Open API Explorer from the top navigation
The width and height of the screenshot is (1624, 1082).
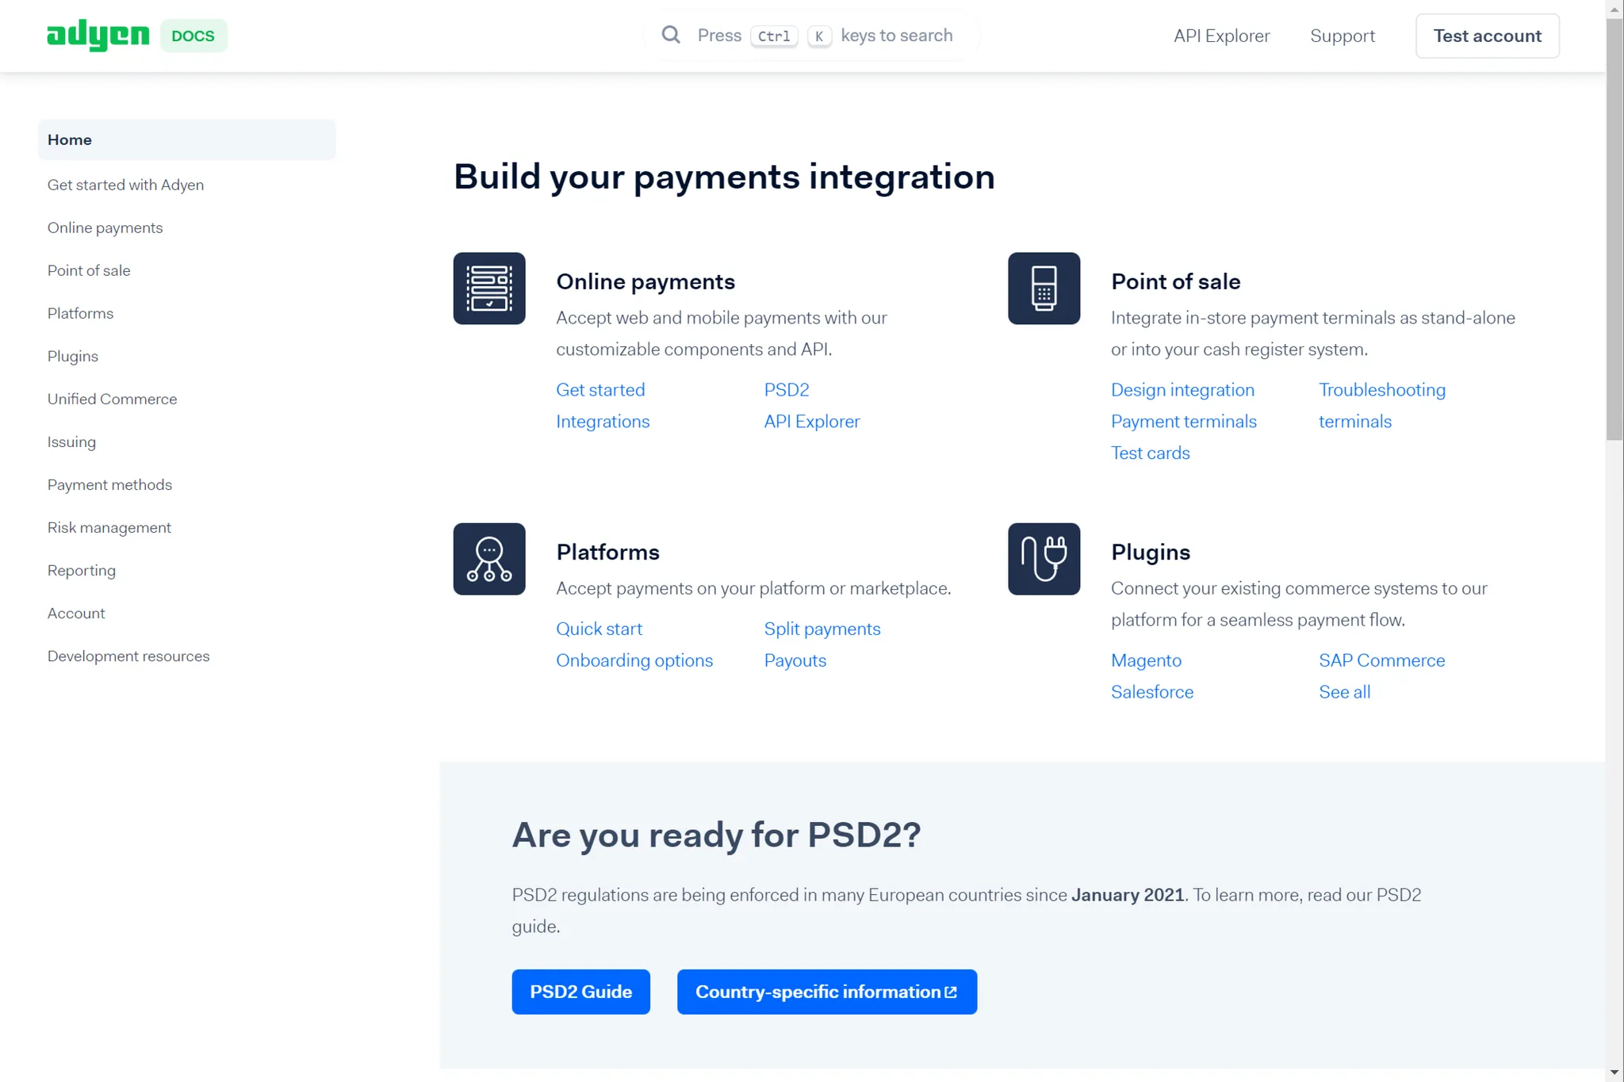coord(1220,36)
